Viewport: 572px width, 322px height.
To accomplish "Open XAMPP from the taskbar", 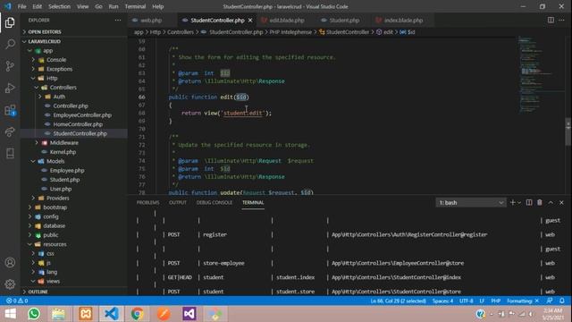I will [86, 314].
